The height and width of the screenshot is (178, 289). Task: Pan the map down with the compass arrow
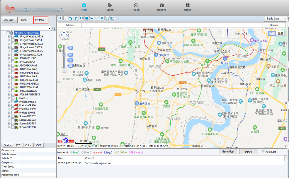click(64, 38)
